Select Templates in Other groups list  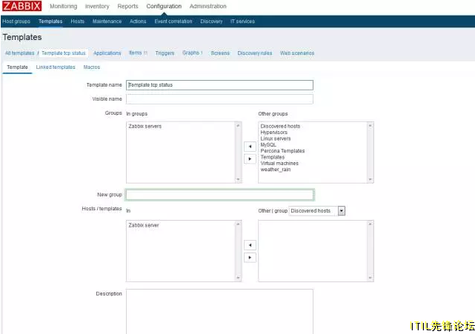(x=273, y=157)
